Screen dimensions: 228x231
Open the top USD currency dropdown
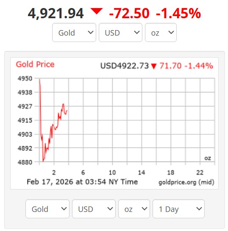120,33
